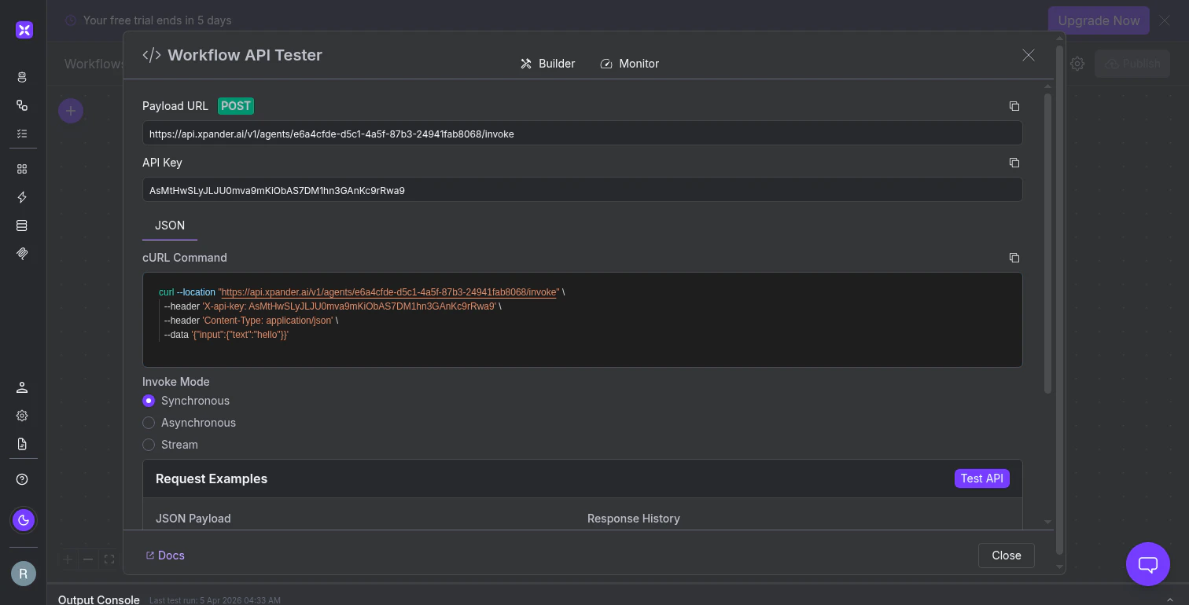This screenshot has height=605, width=1189.
Task: Select the JSON format tab
Action: click(169, 225)
